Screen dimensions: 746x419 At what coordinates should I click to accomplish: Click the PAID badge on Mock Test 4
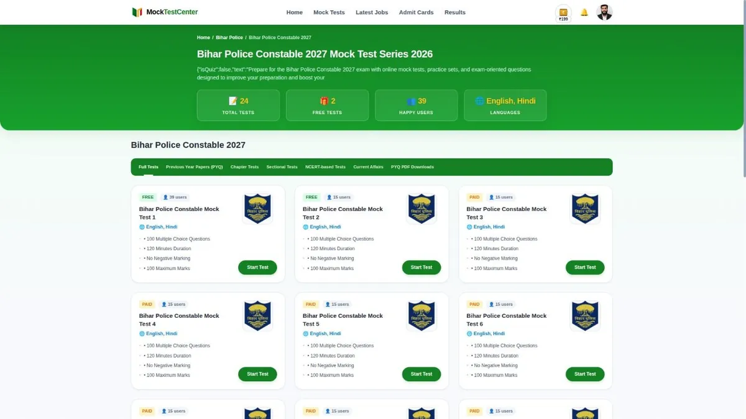coord(147,304)
